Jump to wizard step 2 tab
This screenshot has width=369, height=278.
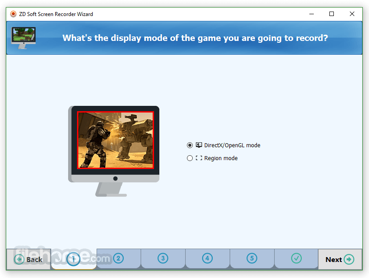(x=118, y=258)
